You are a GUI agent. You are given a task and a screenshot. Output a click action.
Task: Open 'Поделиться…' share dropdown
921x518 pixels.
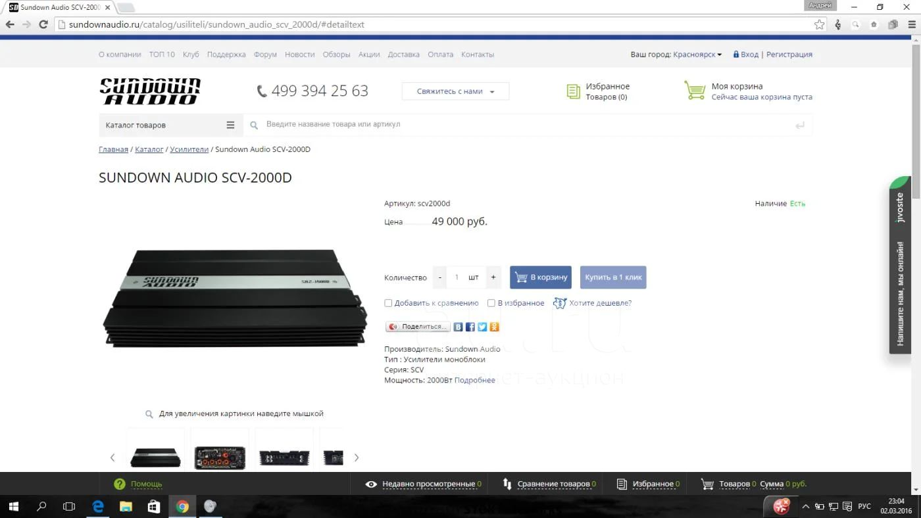418,327
